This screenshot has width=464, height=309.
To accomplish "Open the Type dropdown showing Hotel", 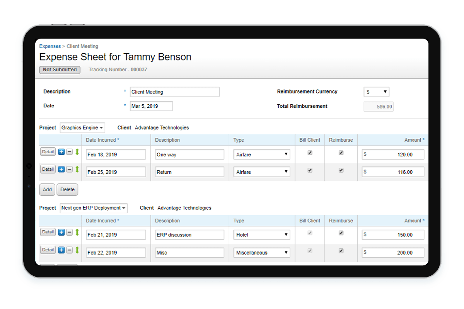I will 261,234.
